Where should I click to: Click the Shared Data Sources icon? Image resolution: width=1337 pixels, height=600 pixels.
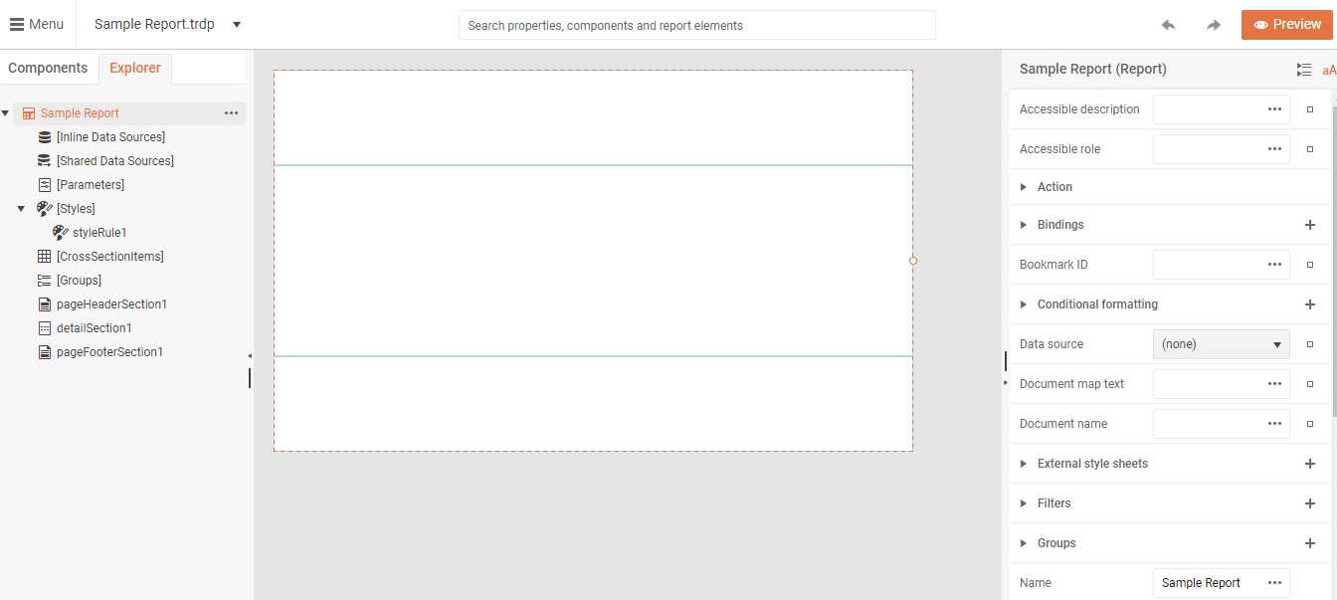coord(44,161)
